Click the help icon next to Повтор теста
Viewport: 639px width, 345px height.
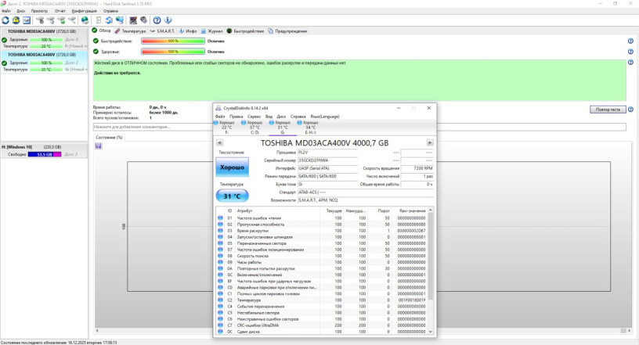click(x=630, y=110)
